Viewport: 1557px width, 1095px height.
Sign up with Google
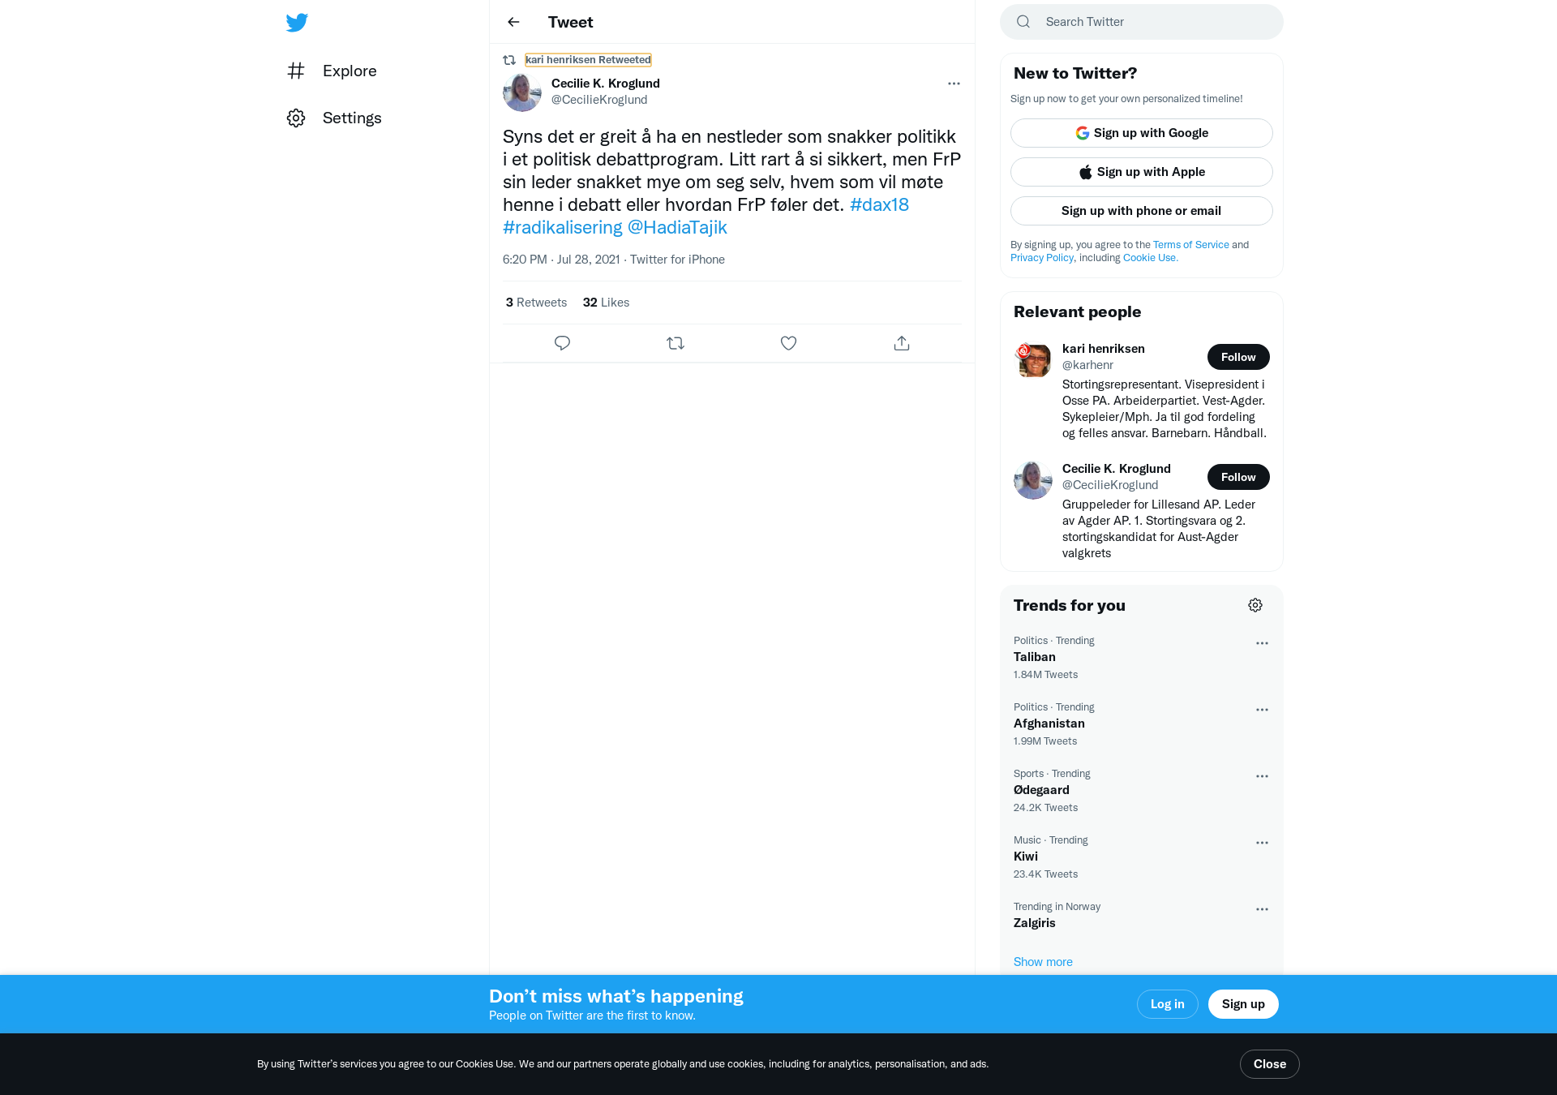1141,133
